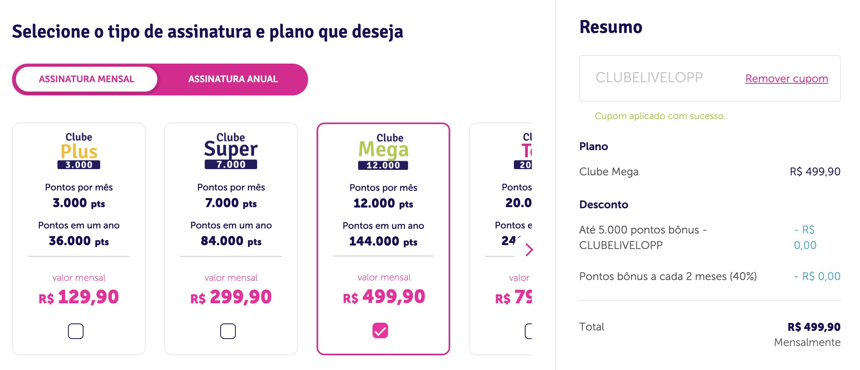860x370 pixels.
Task: Click the Remover cupom link
Action: [x=787, y=78]
